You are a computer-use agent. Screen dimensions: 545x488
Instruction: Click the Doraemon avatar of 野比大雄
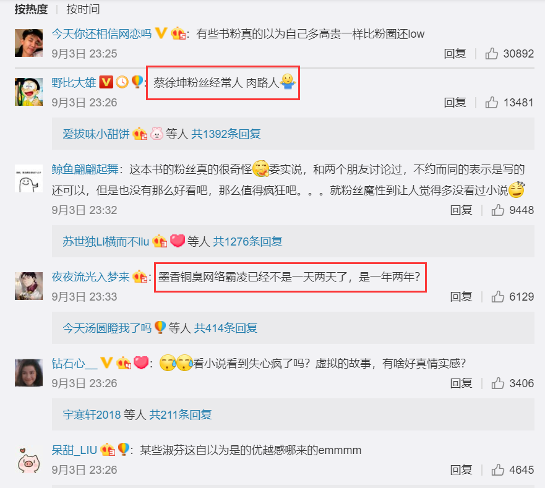coord(29,92)
